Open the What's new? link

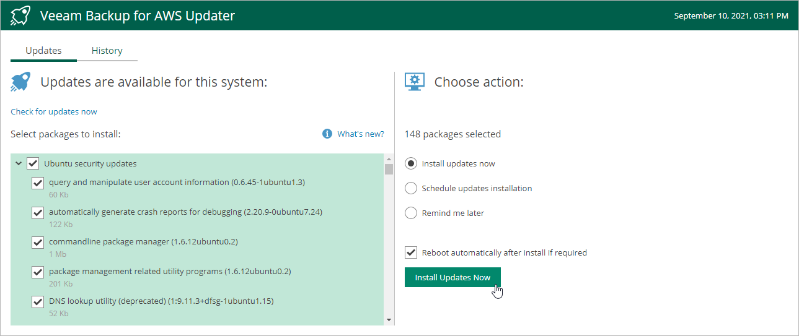(360, 134)
